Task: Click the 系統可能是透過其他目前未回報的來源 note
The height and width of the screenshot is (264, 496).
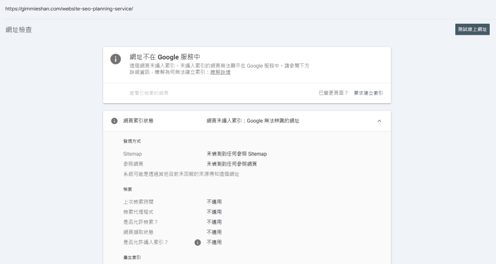Action: [x=181, y=174]
